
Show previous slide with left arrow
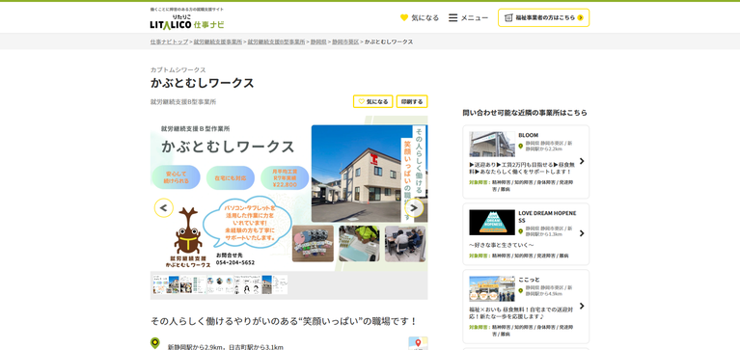pos(164,207)
